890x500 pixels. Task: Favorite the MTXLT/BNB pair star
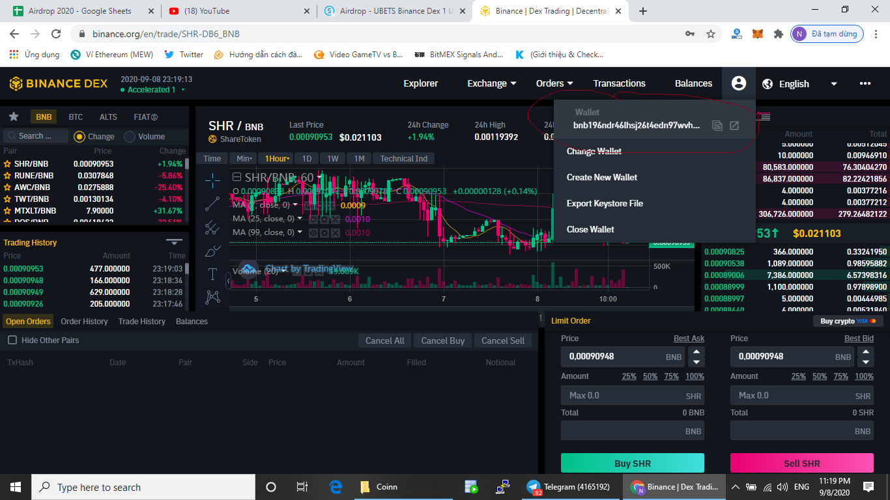(x=8, y=211)
